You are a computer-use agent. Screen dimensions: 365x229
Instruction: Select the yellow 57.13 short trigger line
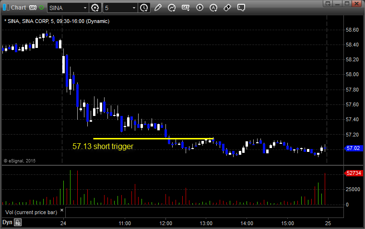(153, 138)
